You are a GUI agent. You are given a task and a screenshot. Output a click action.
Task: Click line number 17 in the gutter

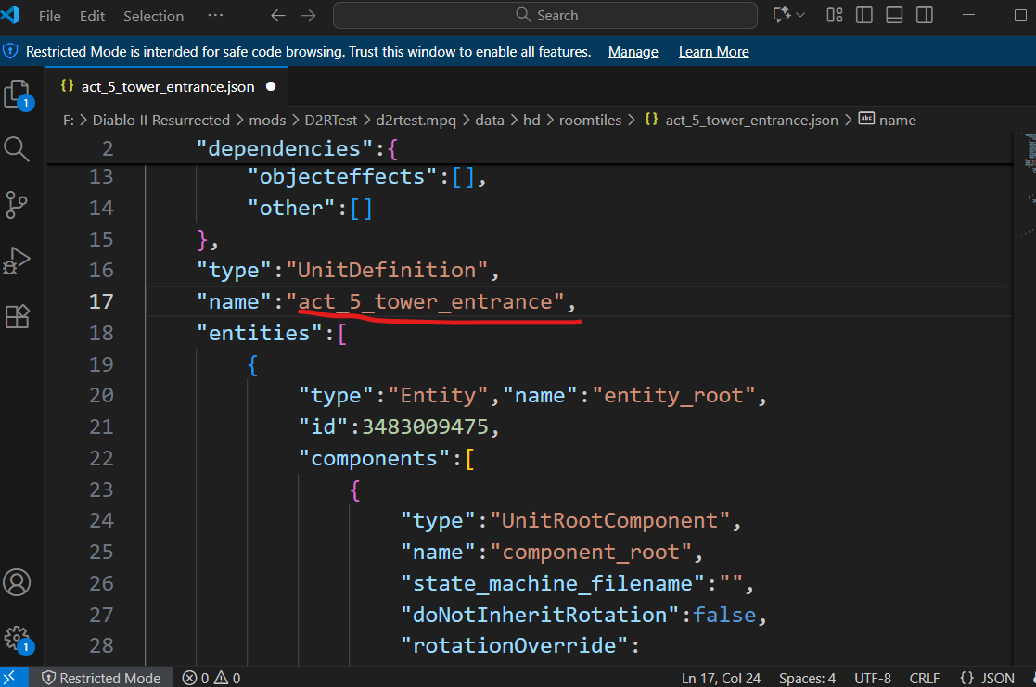(101, 302)
